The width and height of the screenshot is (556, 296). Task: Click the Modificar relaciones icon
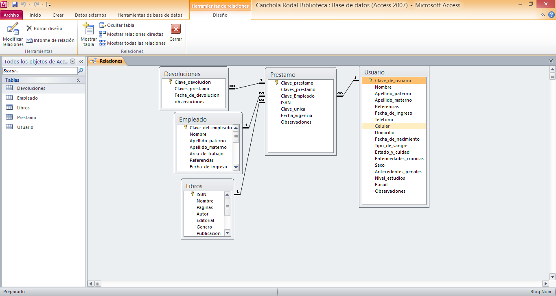pyautogui.click(x=13, y=35)
